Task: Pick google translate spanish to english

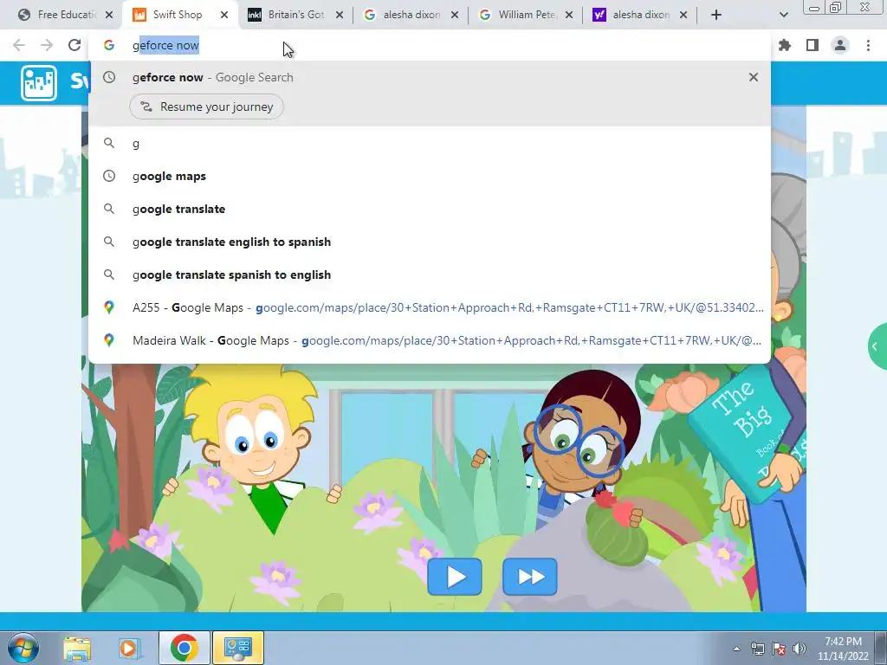Action: click(430, 274)
